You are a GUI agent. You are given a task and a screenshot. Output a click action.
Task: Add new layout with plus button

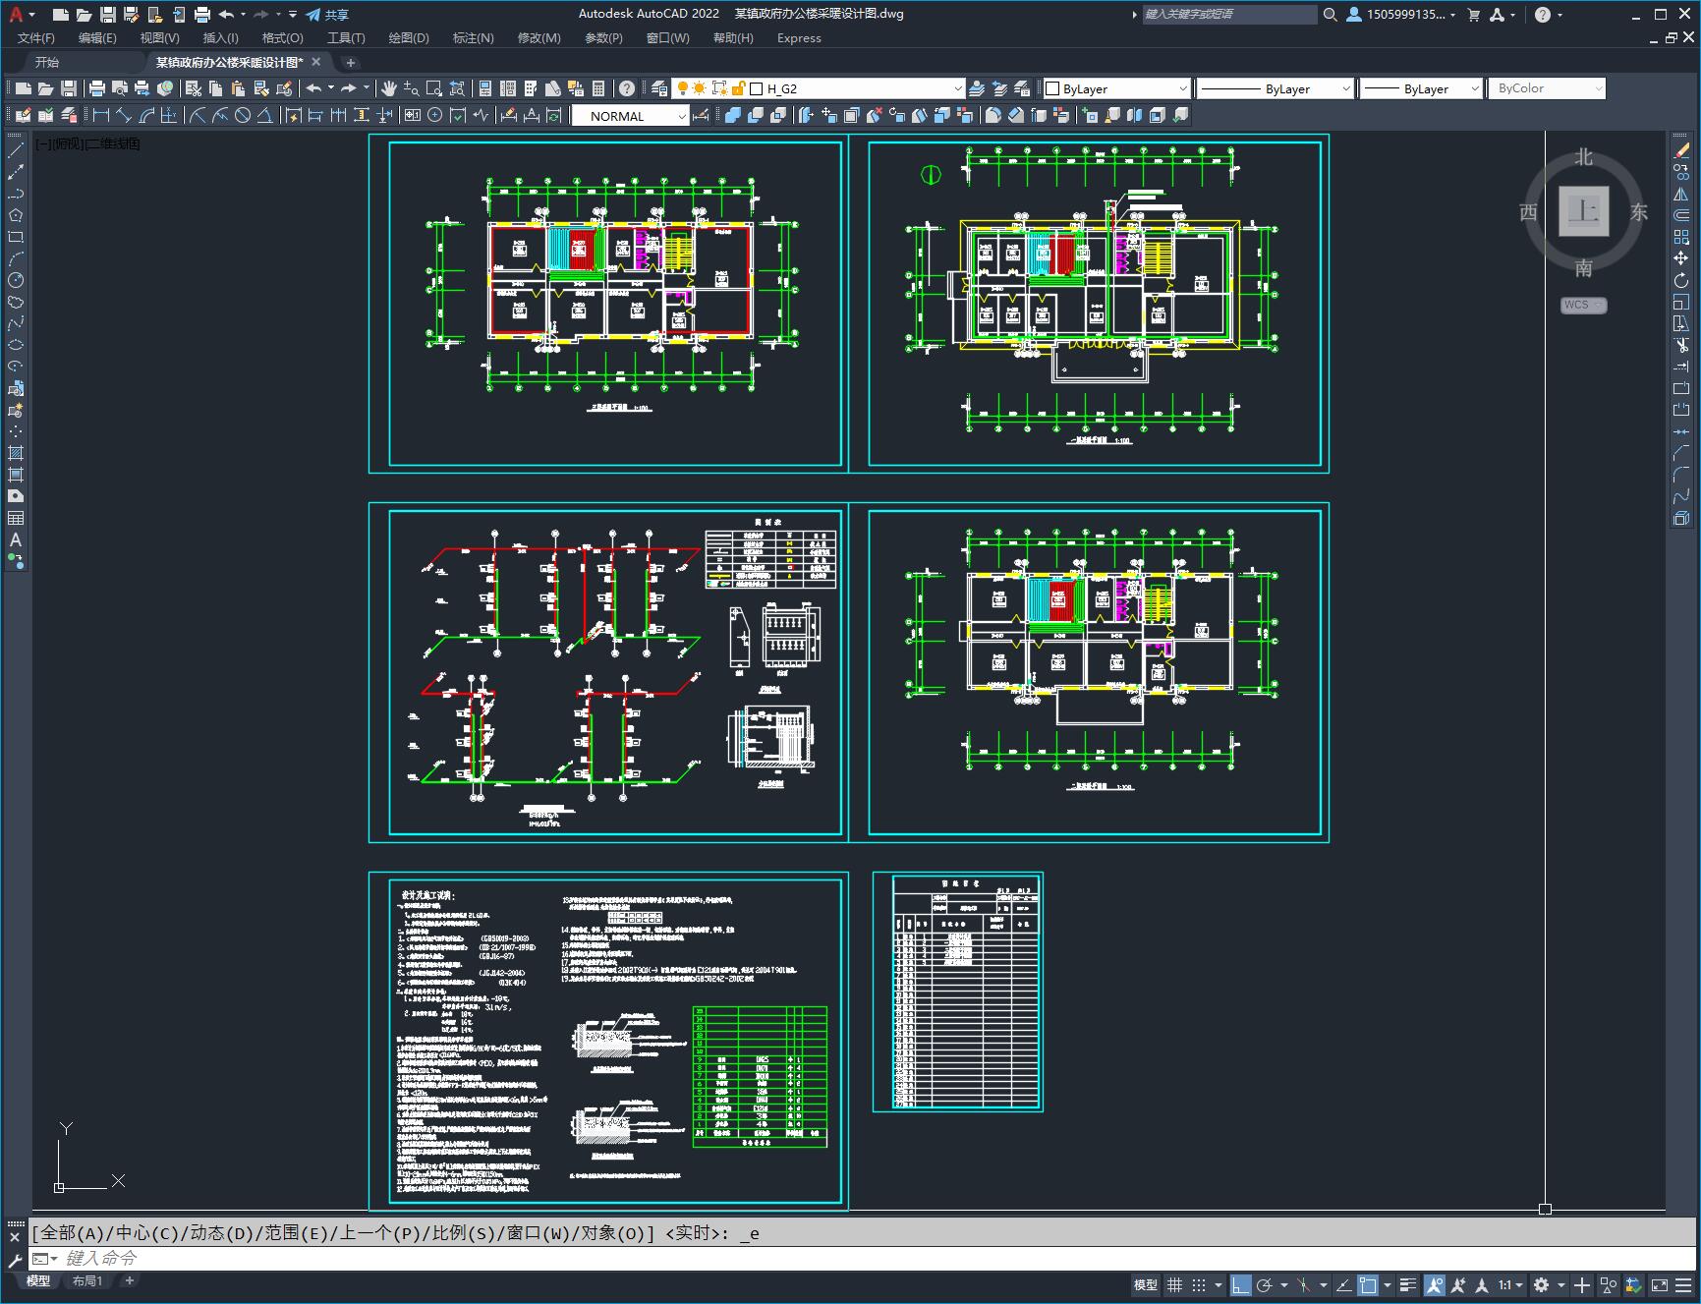(129, 1280)
